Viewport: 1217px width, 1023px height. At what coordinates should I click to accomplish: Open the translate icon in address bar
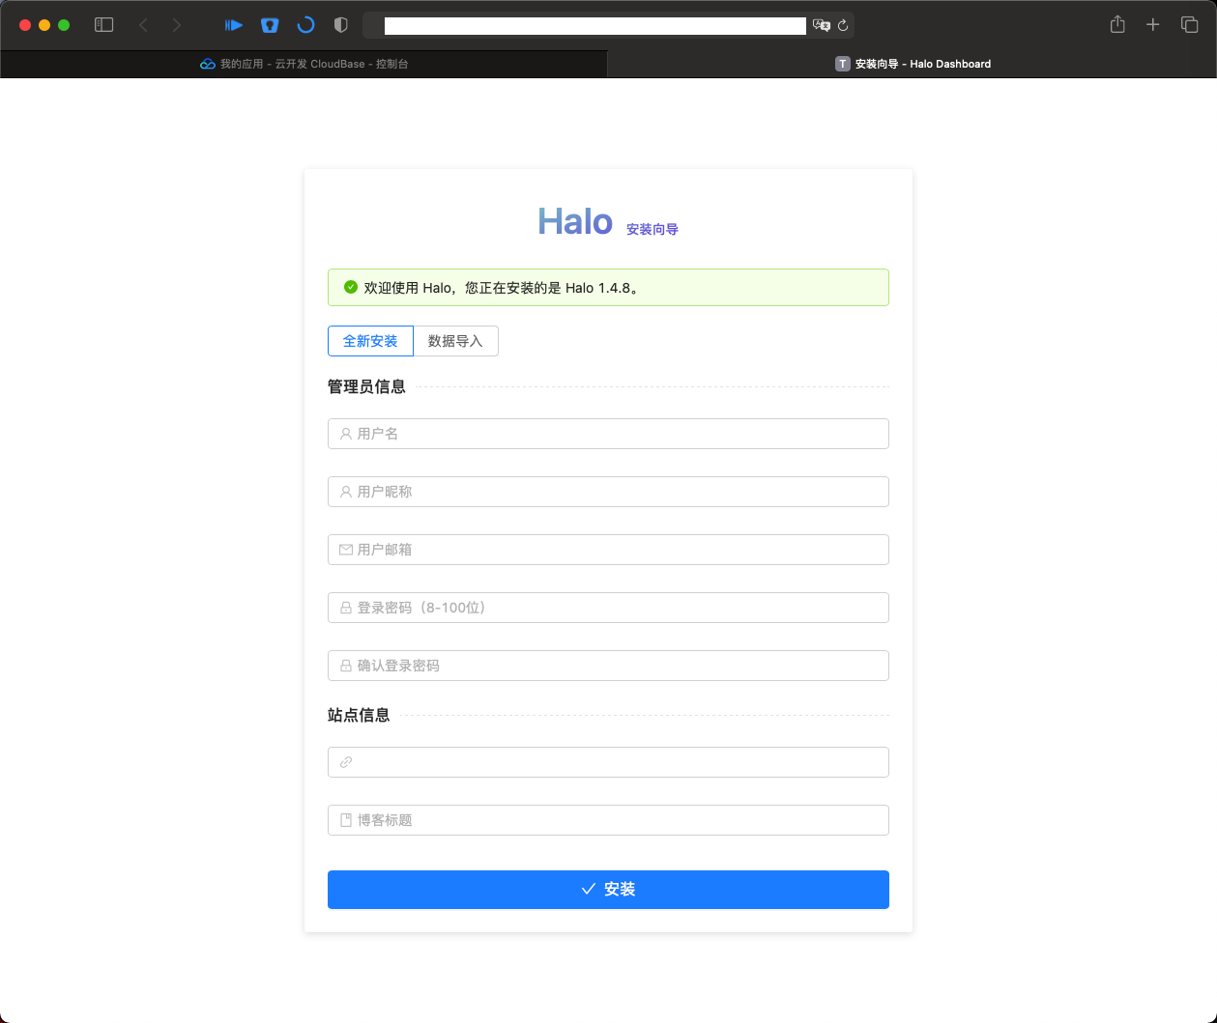821,25
